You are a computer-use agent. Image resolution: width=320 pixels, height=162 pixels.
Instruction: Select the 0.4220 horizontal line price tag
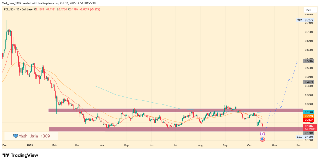click(308, 82)
